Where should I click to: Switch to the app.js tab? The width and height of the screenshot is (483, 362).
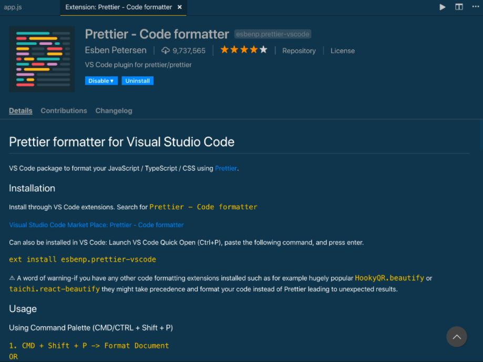click(x=13, y=7)
